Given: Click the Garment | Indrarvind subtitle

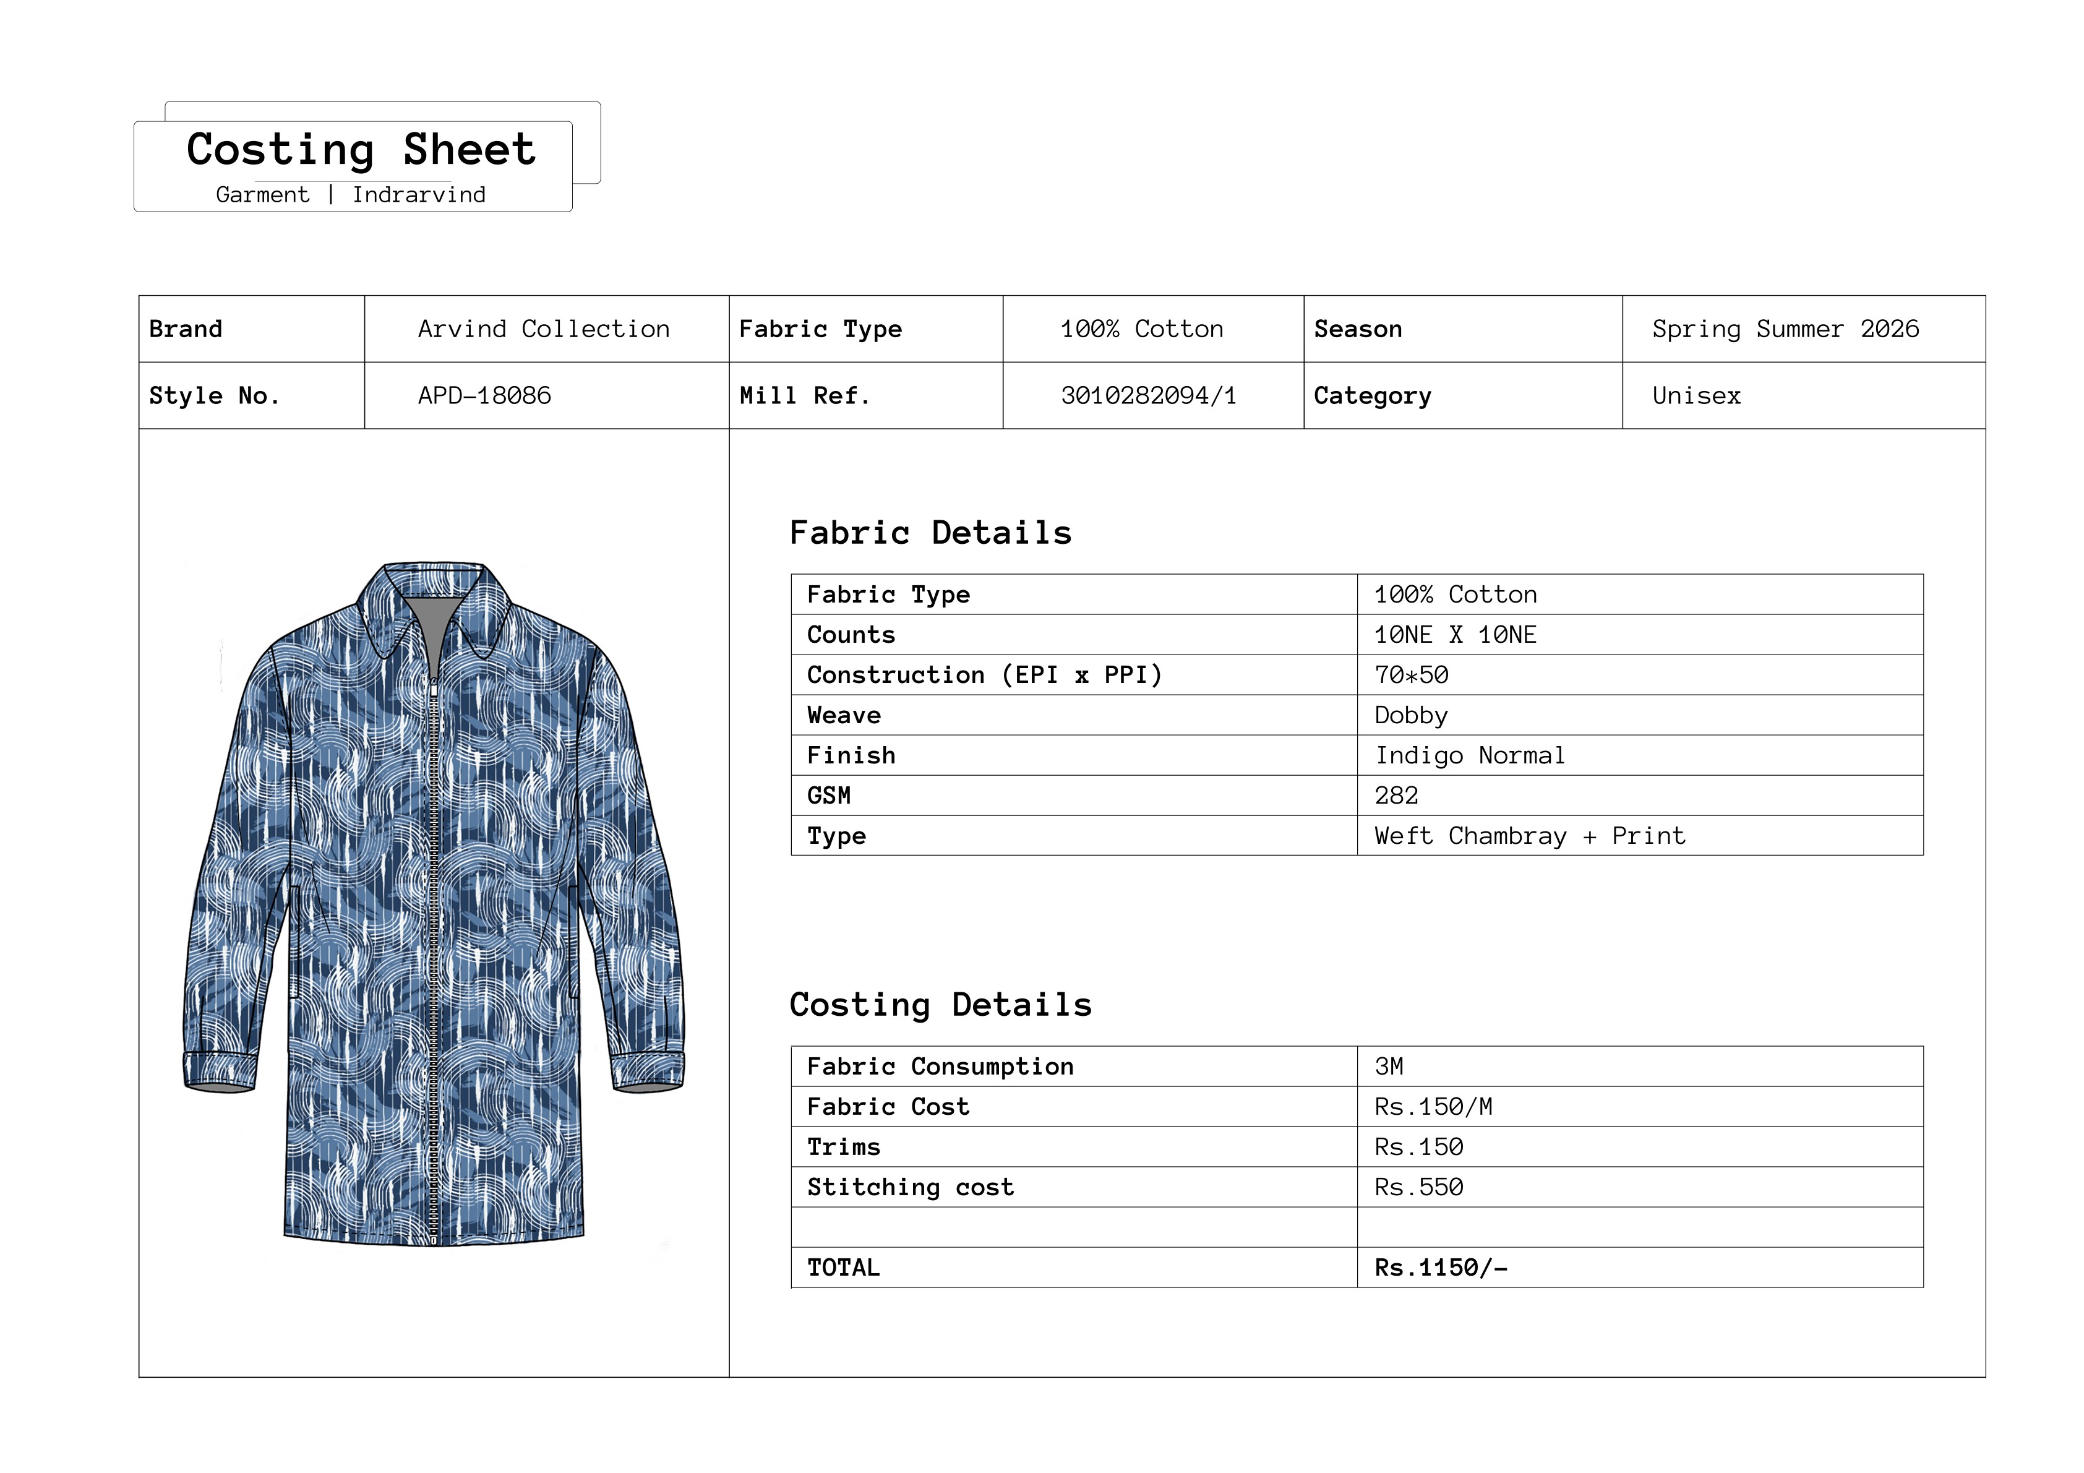Looking at the screenshot, I should [350, 195].
